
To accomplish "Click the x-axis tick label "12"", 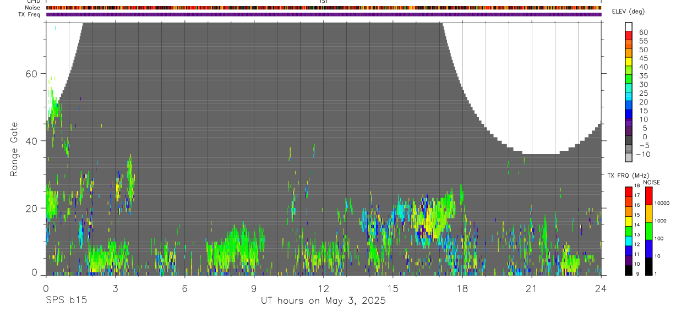I will 323,288.
